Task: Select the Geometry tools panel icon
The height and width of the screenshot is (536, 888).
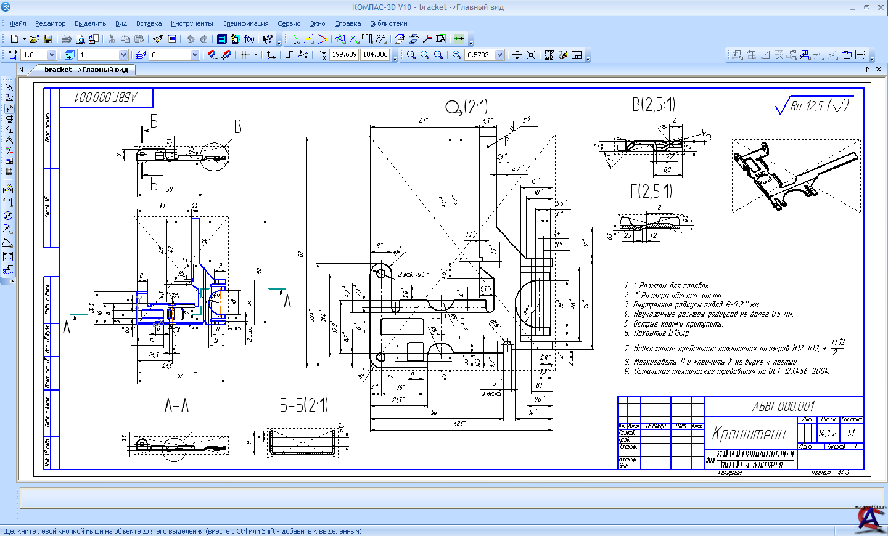Action: click(9, 87)
